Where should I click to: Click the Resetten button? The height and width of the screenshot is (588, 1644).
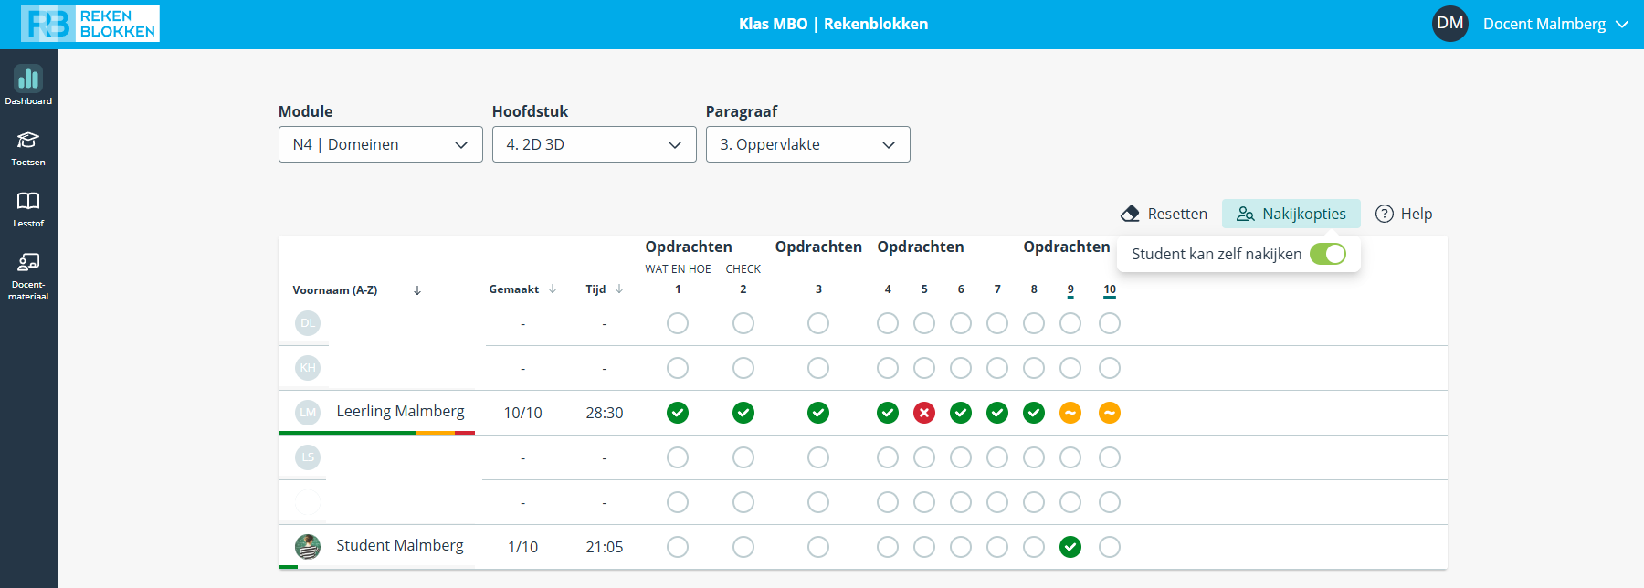(x=1164, y=214)
